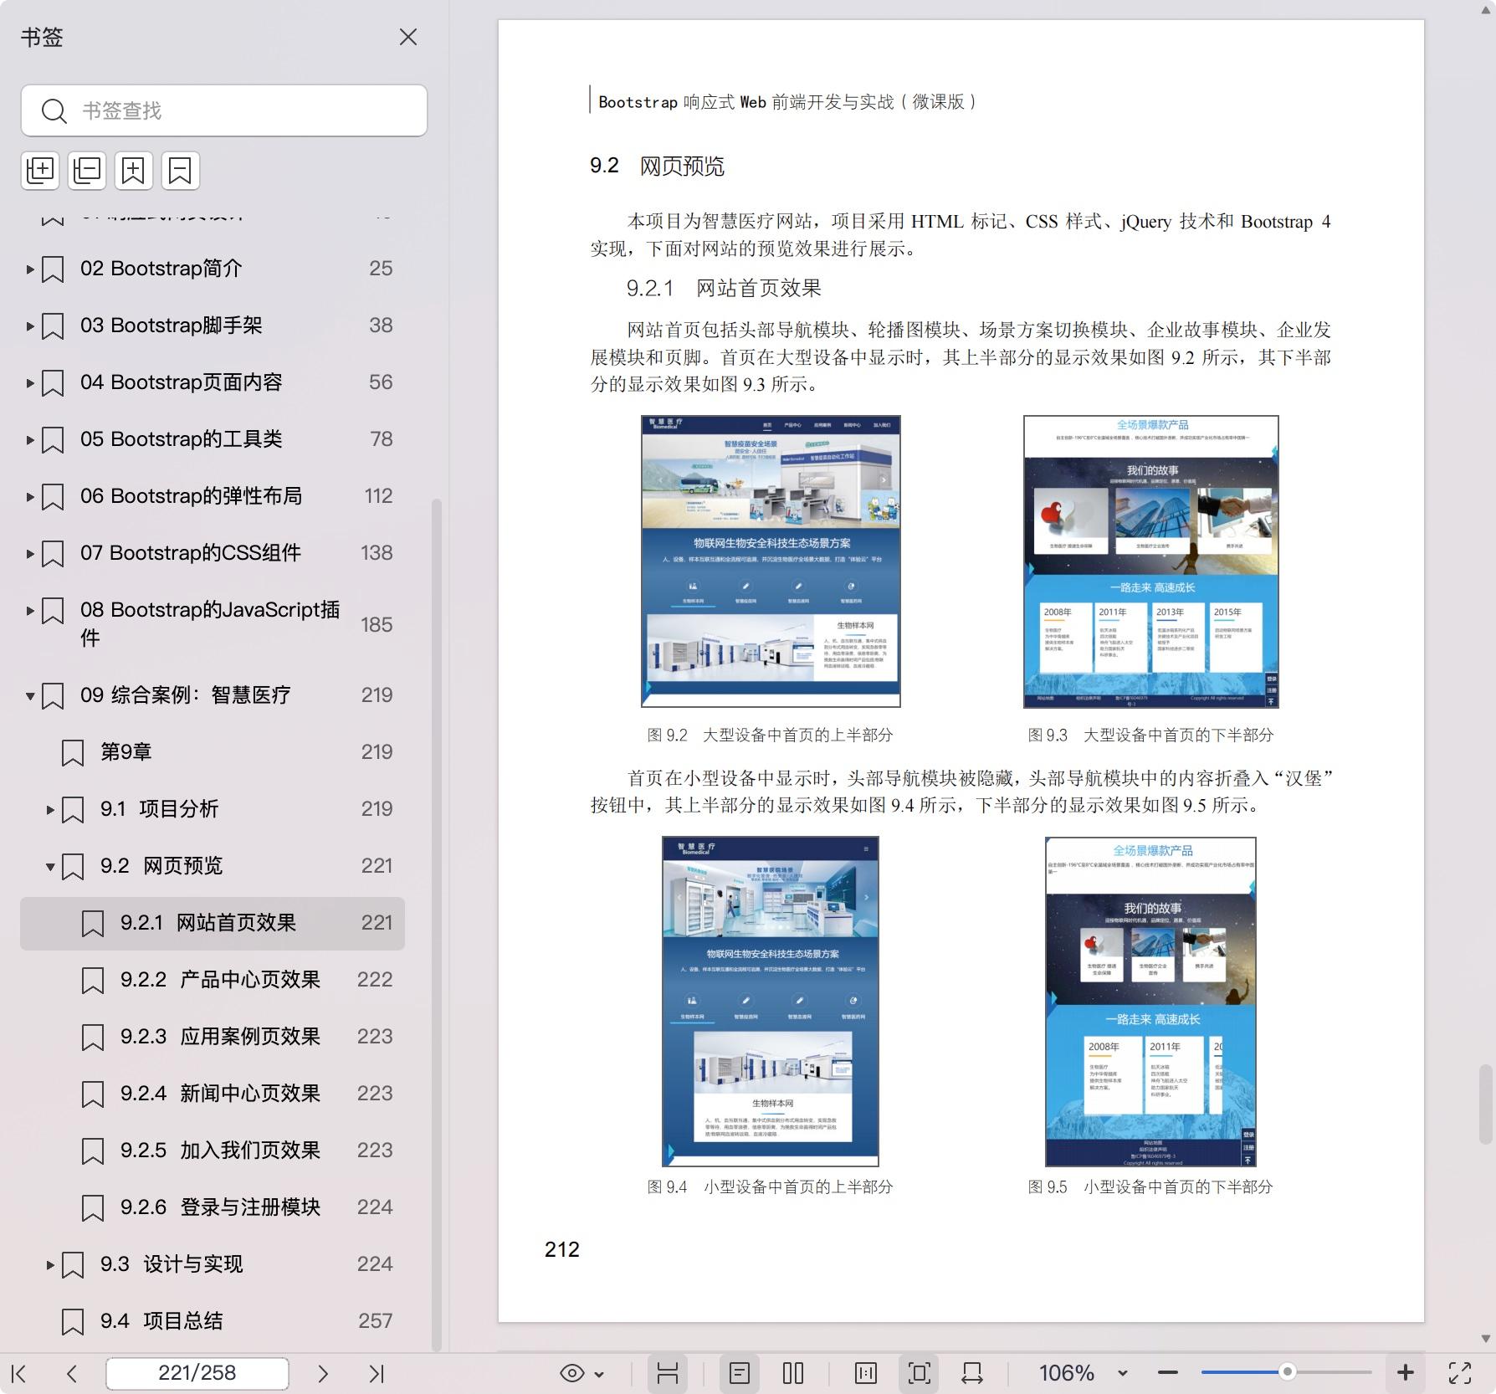
Task: Click figure 9.5 small device bottom screenshot
Action: 1150,1002
